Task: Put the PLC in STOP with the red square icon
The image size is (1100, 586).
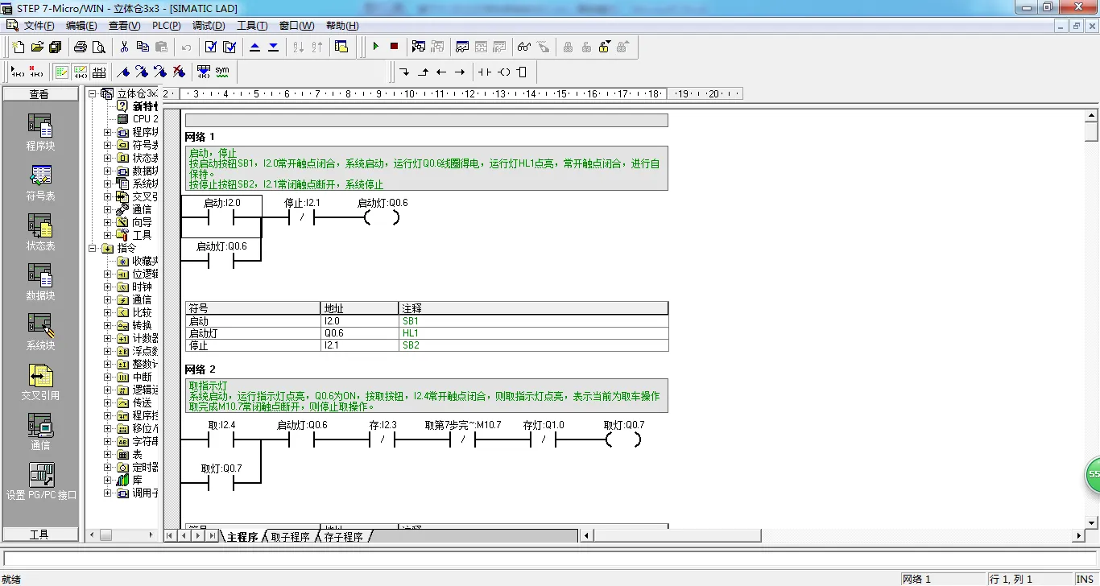Action: (394, 47)
